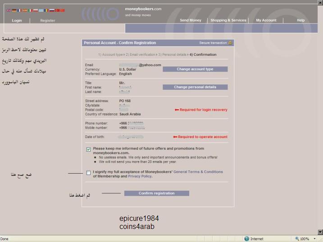The width and height of the screenshot is (323, 242).
Task: Click the Change personal details button
Action: [x=195, y=87]
